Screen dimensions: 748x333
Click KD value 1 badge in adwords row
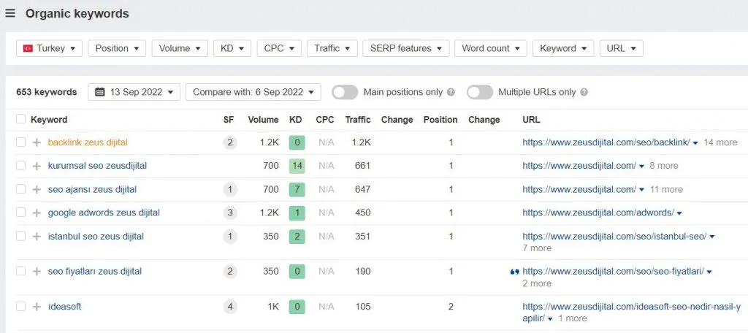297,213
